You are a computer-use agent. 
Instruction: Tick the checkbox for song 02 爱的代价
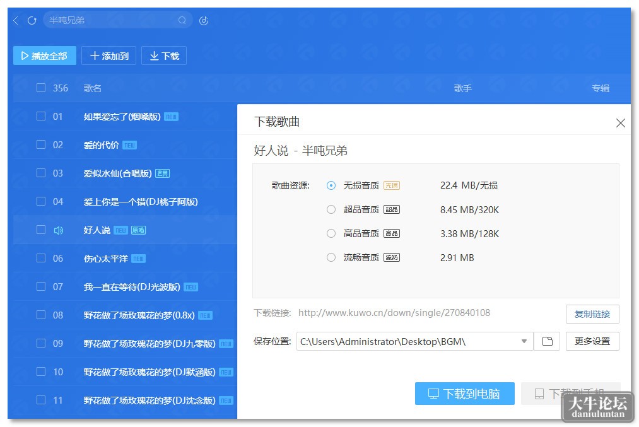pyautogui.click(x=41, y=144)
